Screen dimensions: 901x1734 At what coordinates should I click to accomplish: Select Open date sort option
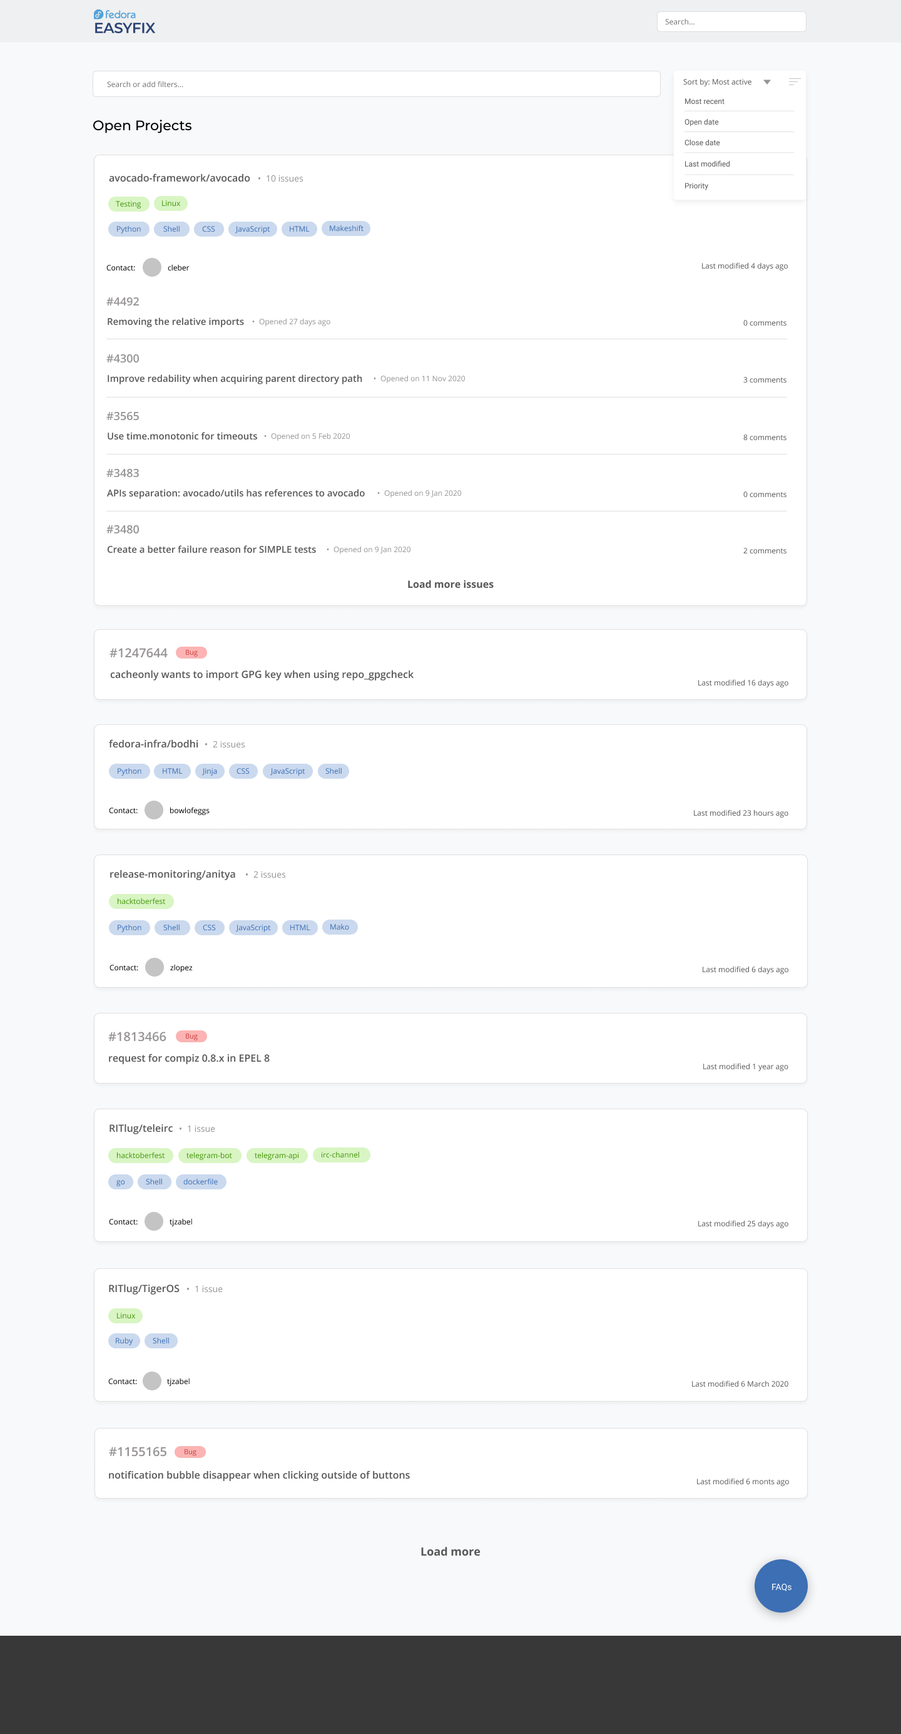pyautogui.click(x=701, y=123)
